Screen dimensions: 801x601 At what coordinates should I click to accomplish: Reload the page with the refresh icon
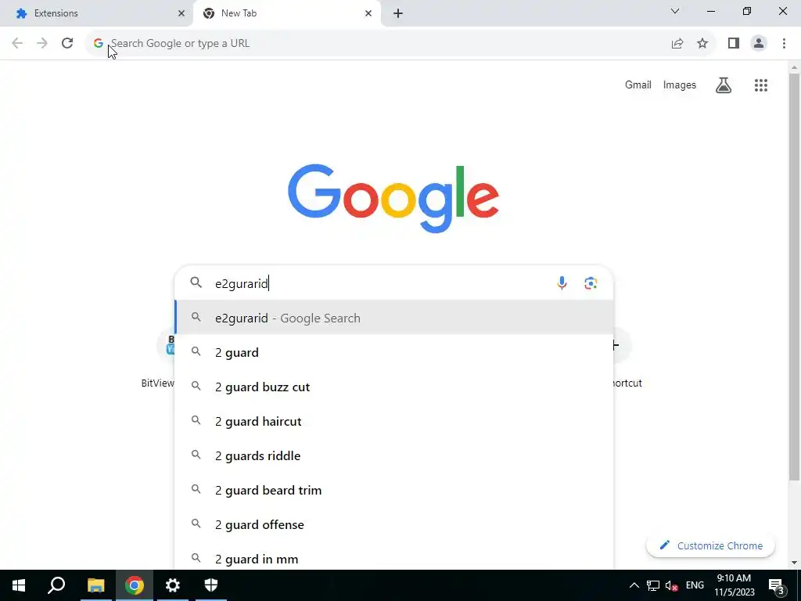tap(67, 44)
